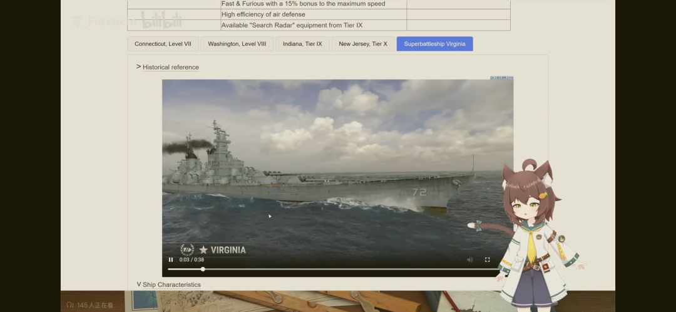Mute the video volume speaker icon
Viewport: 676px width, 312px height.
(x=470, y=260)
